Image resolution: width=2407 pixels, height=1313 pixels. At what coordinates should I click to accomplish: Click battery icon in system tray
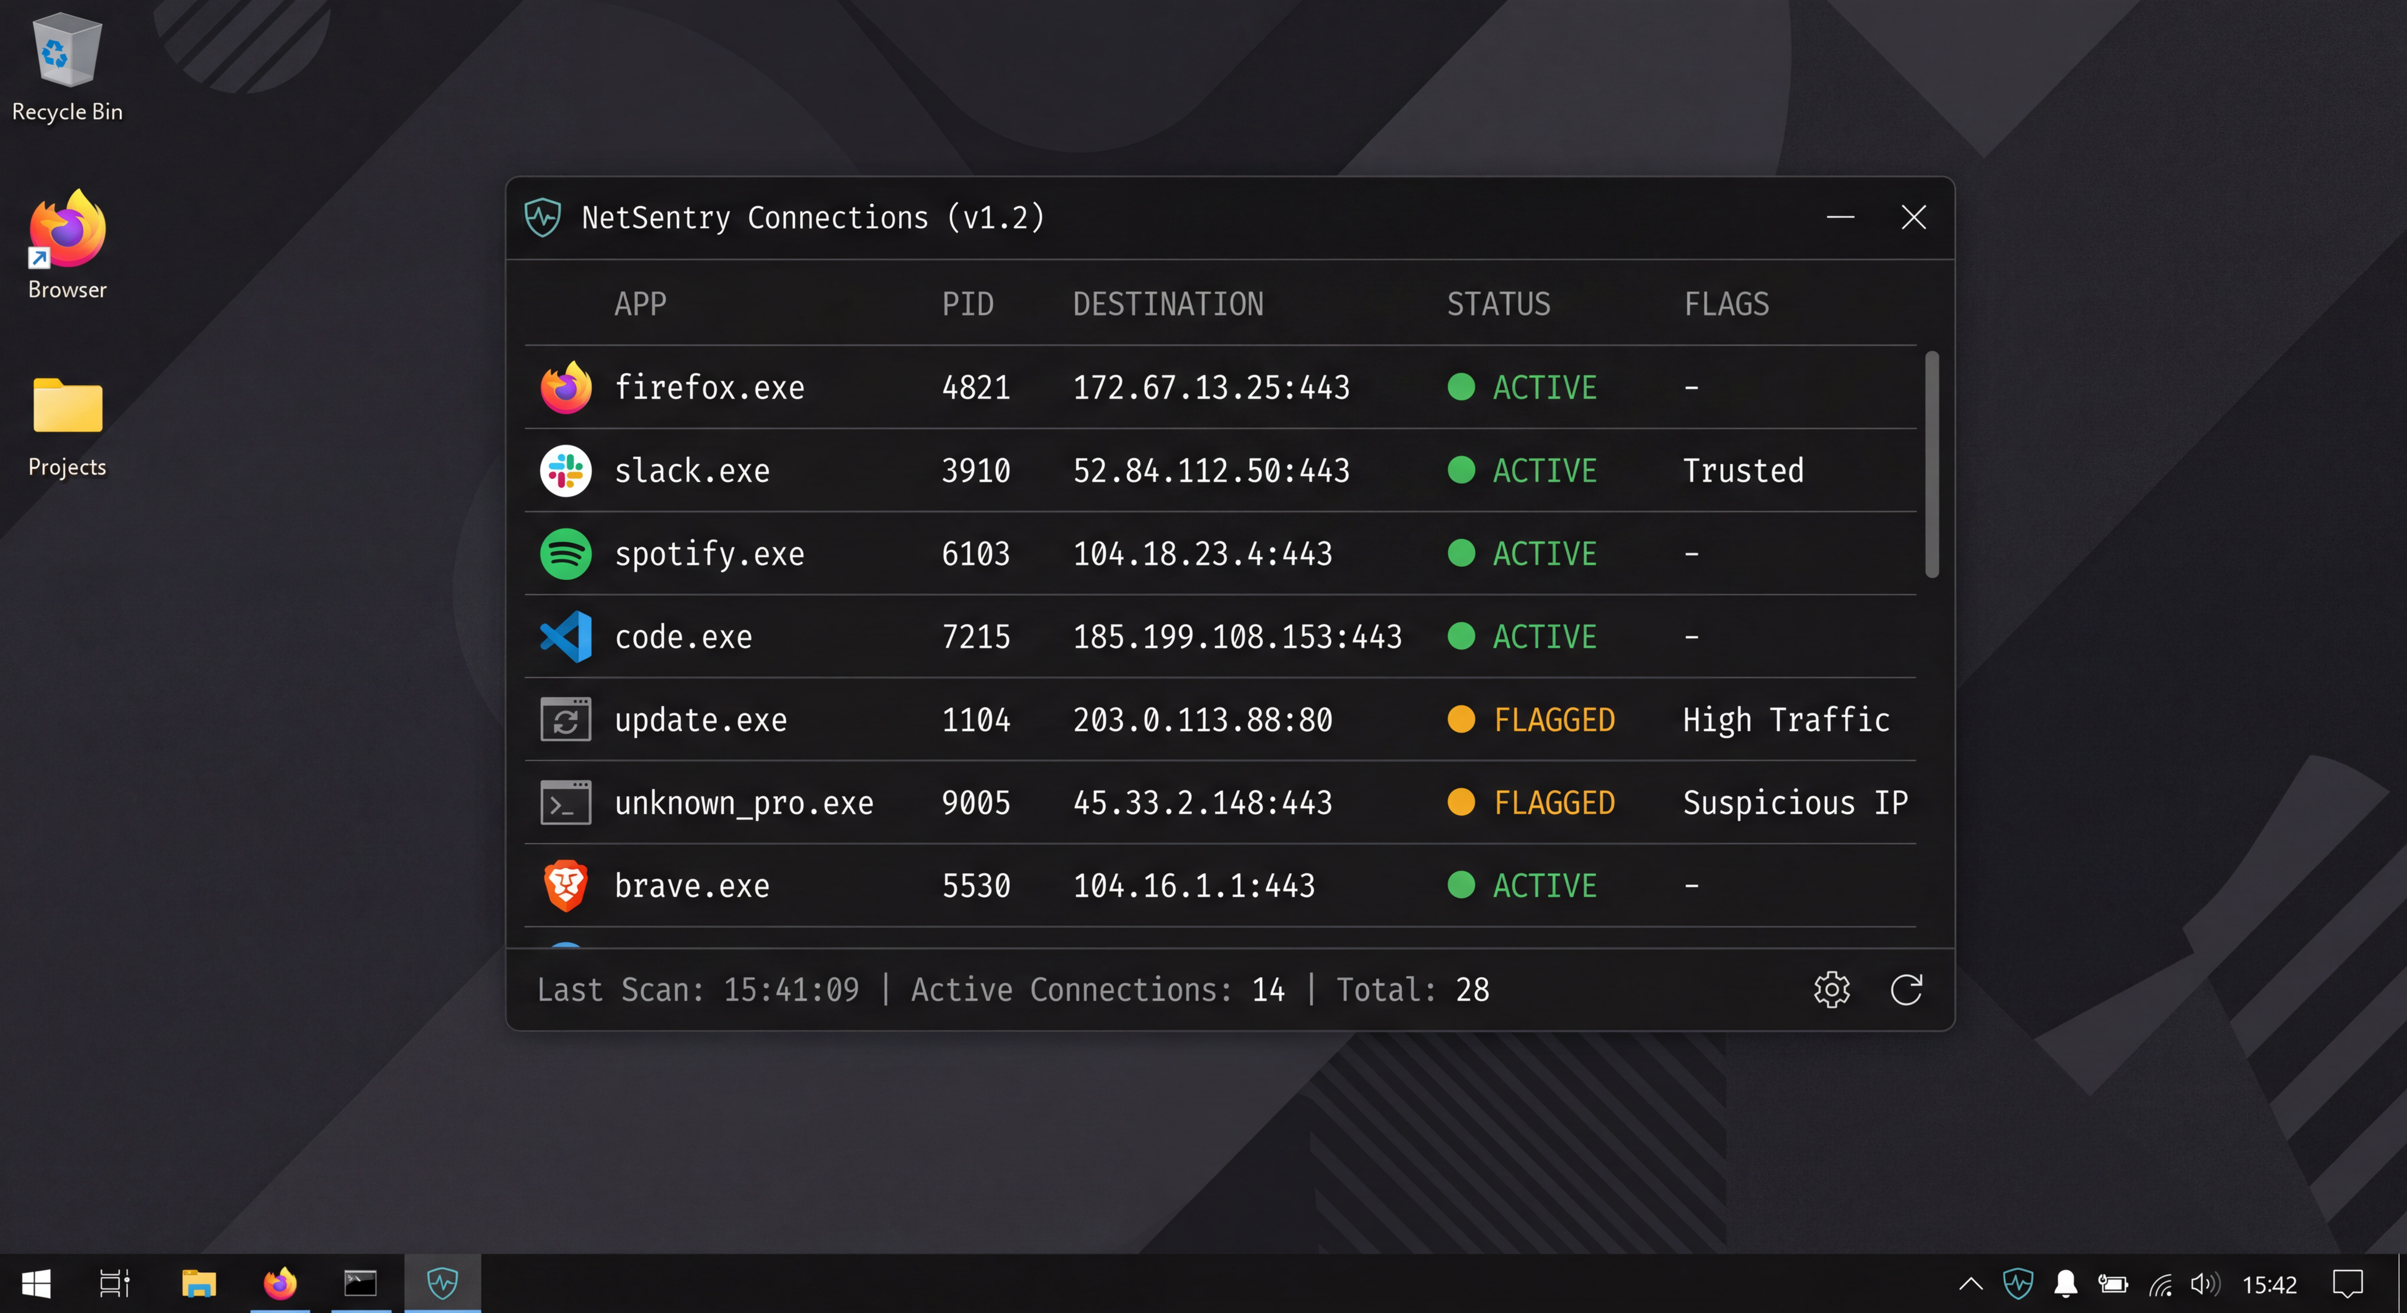pos(2113,1284)
